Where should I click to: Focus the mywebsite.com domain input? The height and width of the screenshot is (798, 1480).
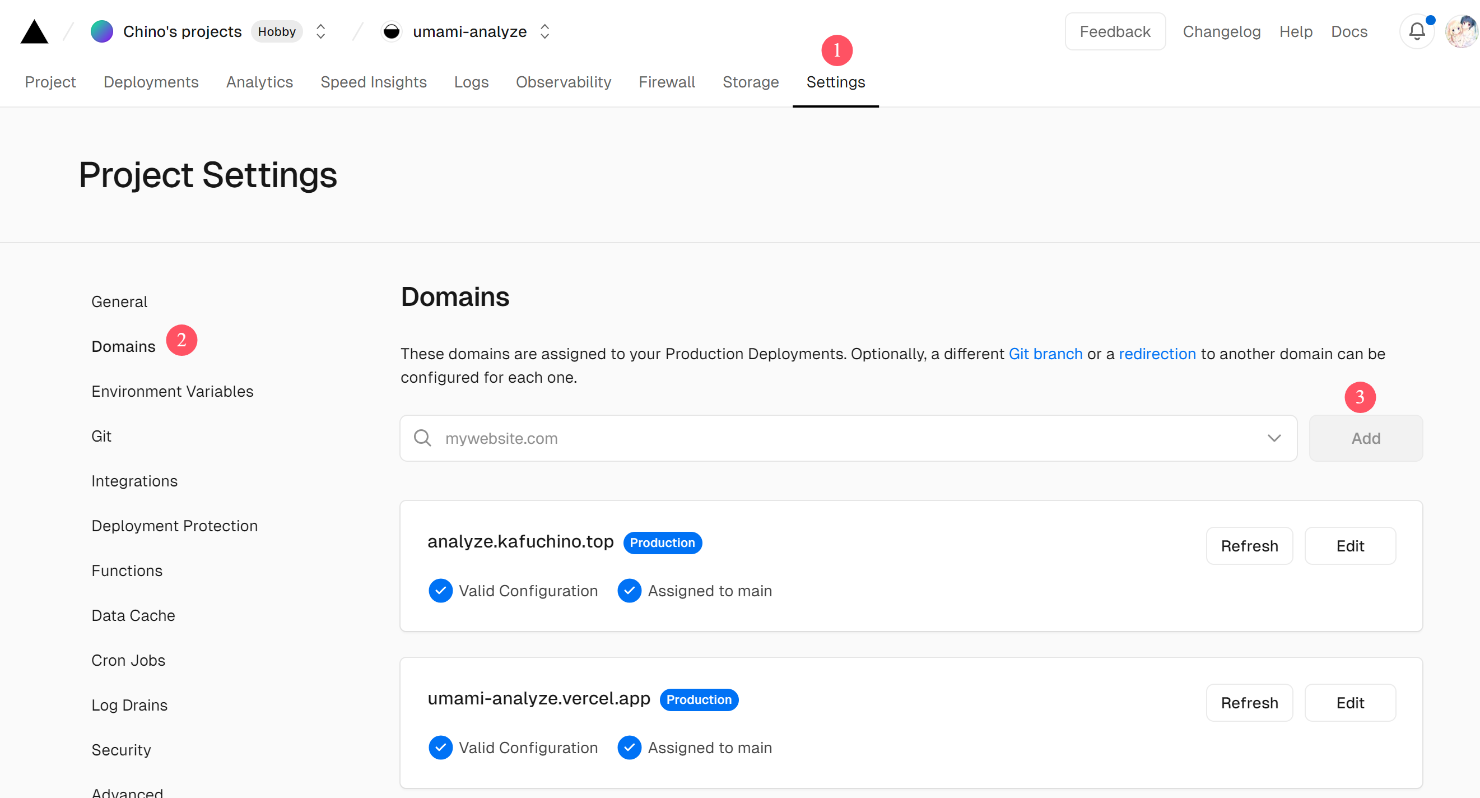tap(848, 438)
